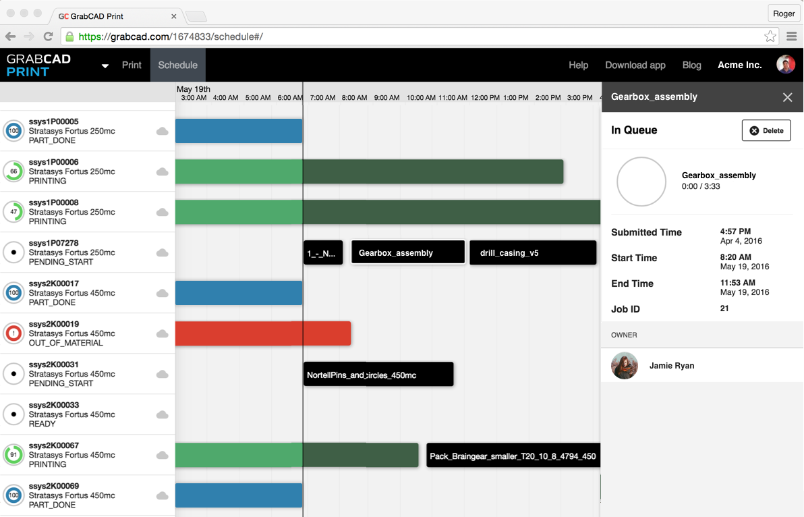Click the cloud icon beside ssys2K00069

tap(161, 495)
